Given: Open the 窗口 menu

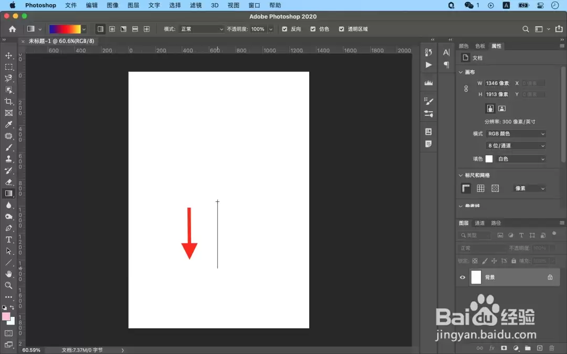Looking at the screenshot, I should [254, 5].
